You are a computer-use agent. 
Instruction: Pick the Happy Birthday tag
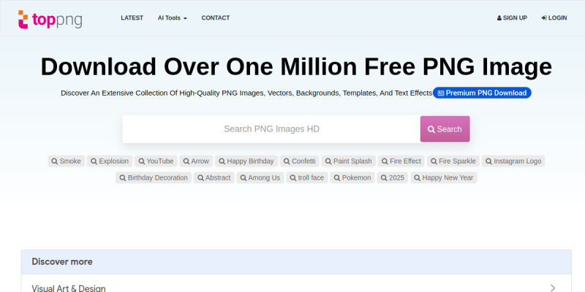click(246, 161)
